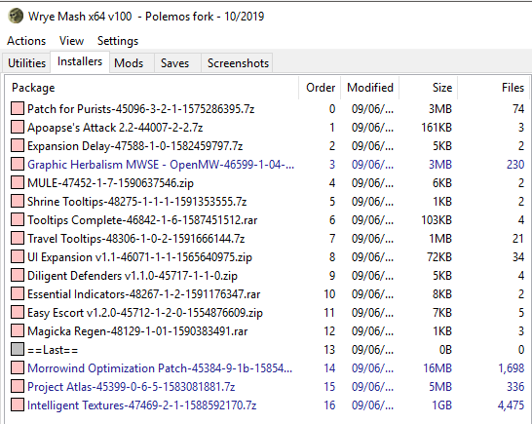Sort list by Order column header

click(x=320, y=88)
